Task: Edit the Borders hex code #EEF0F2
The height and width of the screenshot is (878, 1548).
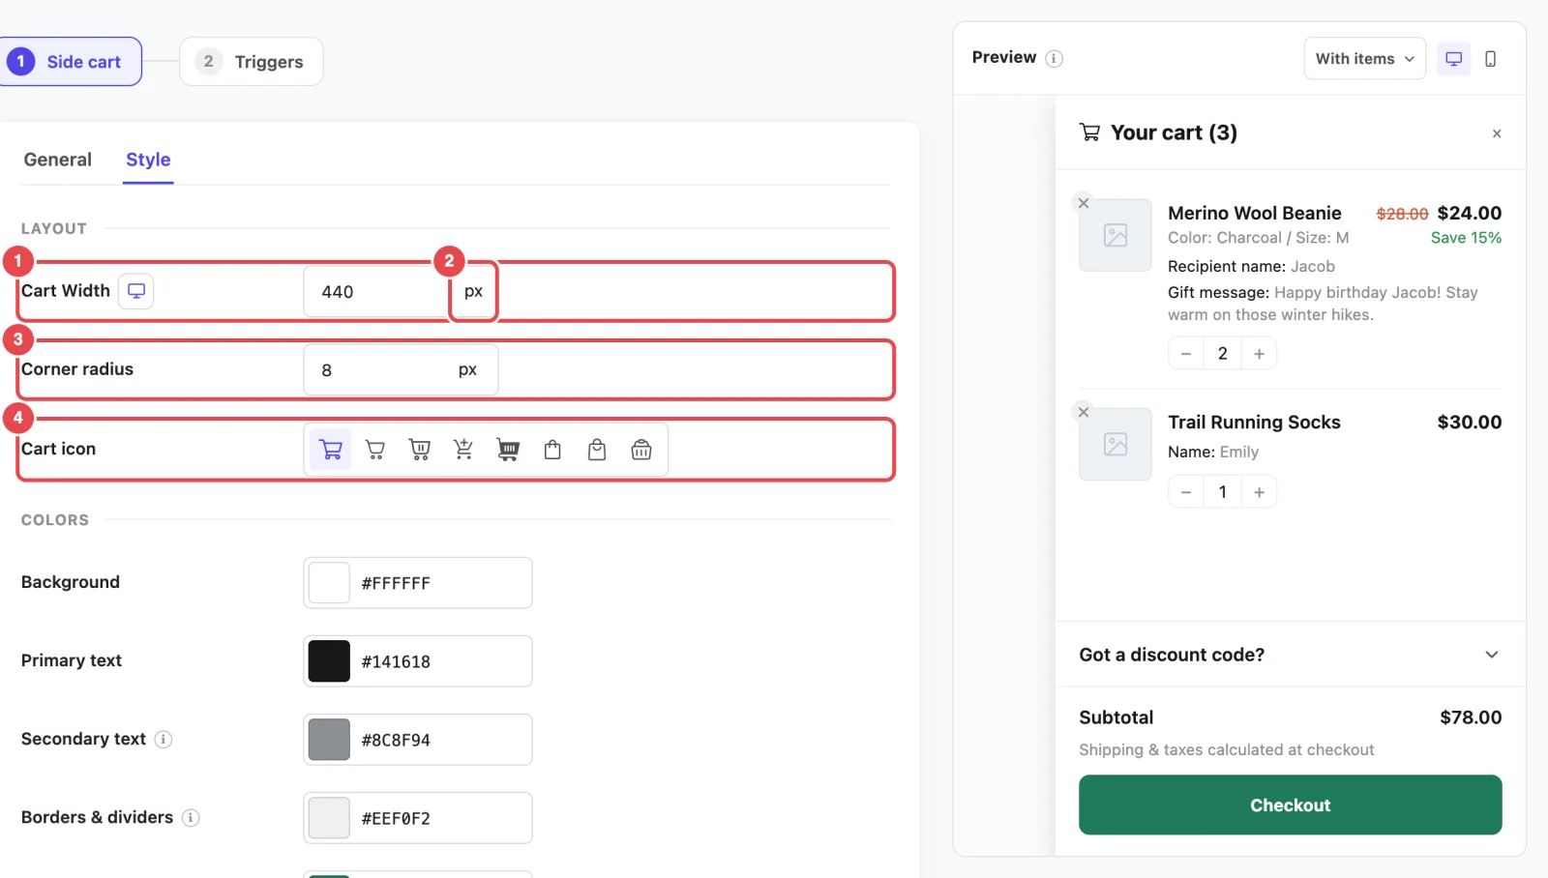Action: [x=396, y=818]
